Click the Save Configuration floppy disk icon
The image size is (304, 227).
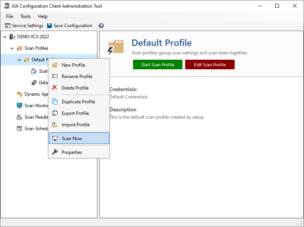pos(49,26)
